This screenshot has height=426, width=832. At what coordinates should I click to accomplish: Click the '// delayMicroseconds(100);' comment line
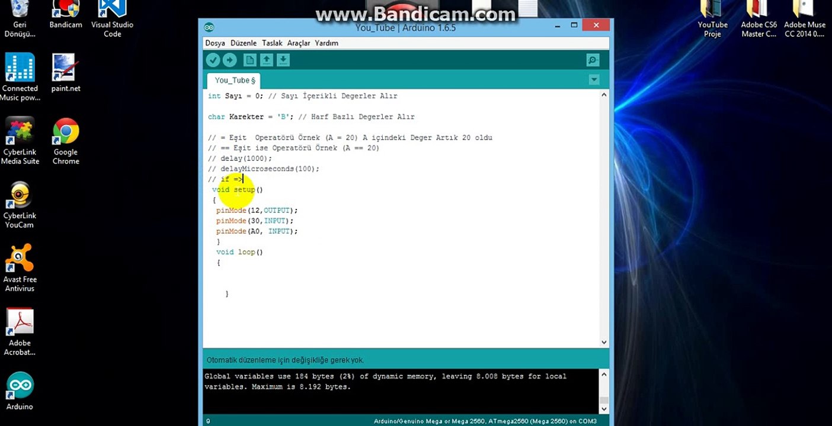point(264,169)
